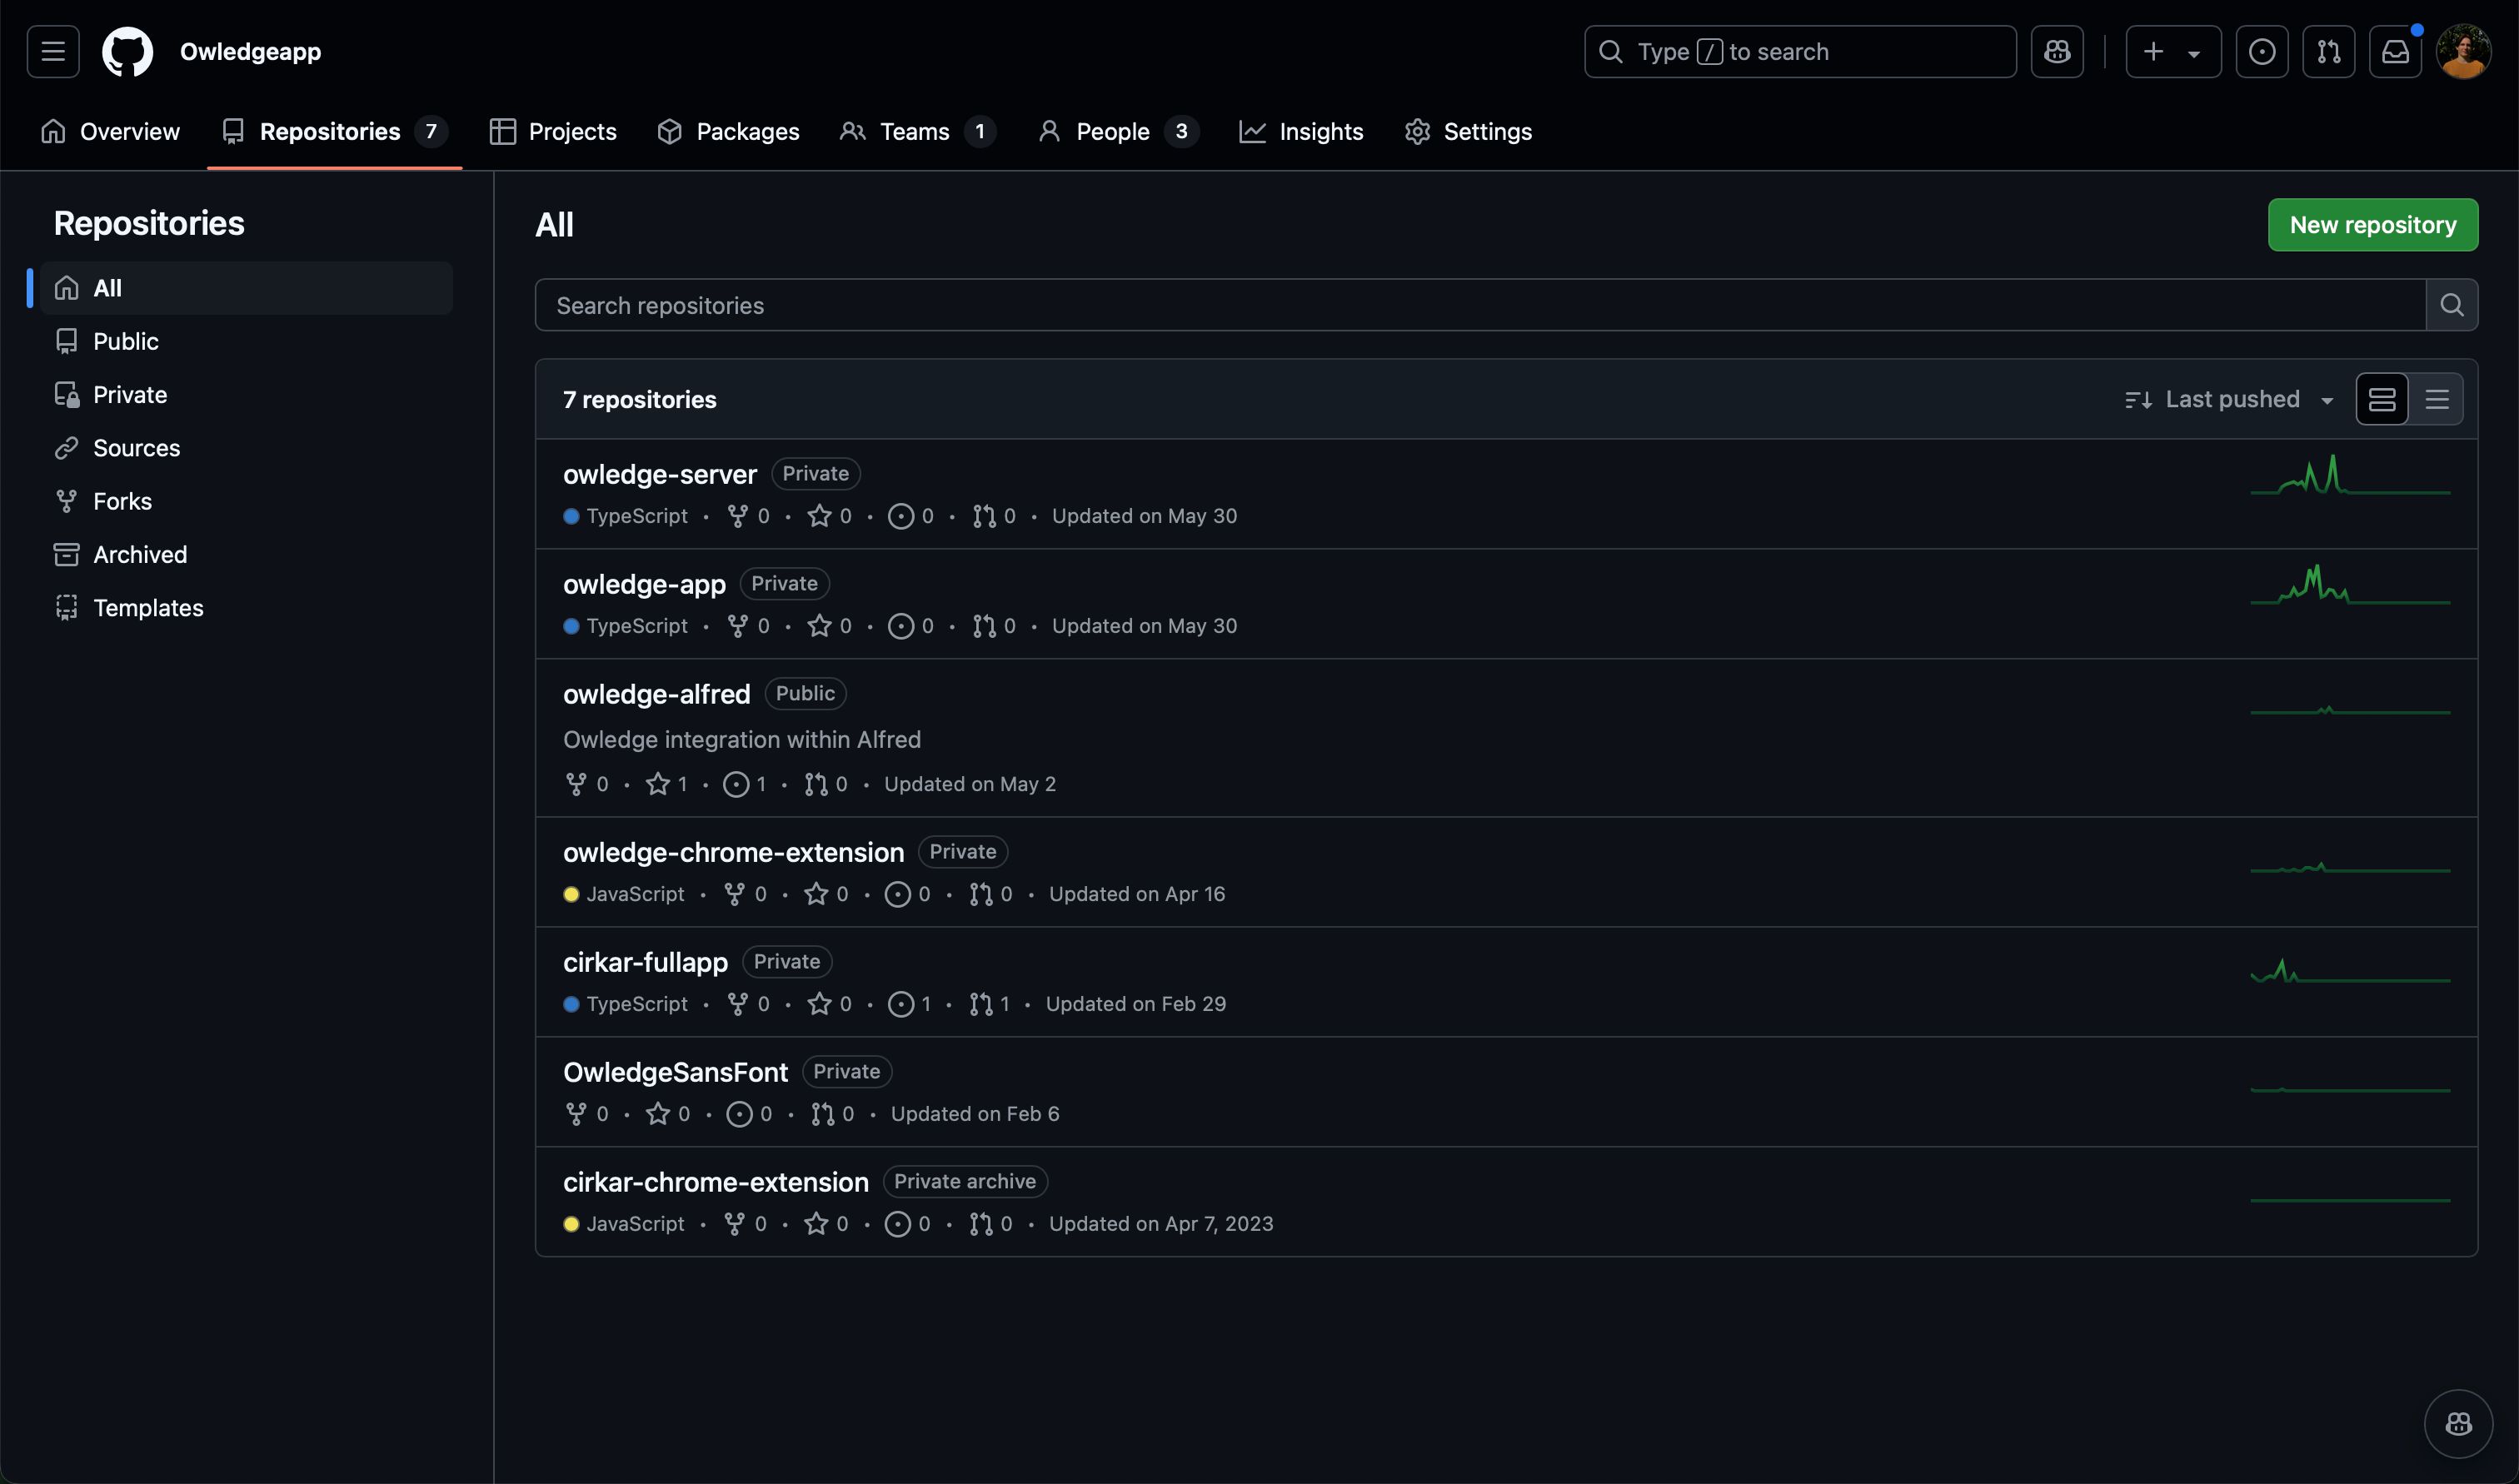Screen dimensions: 2519x1484
Task: Click the pull requests icon on owledge-server
Action: (x=980, y=515)
